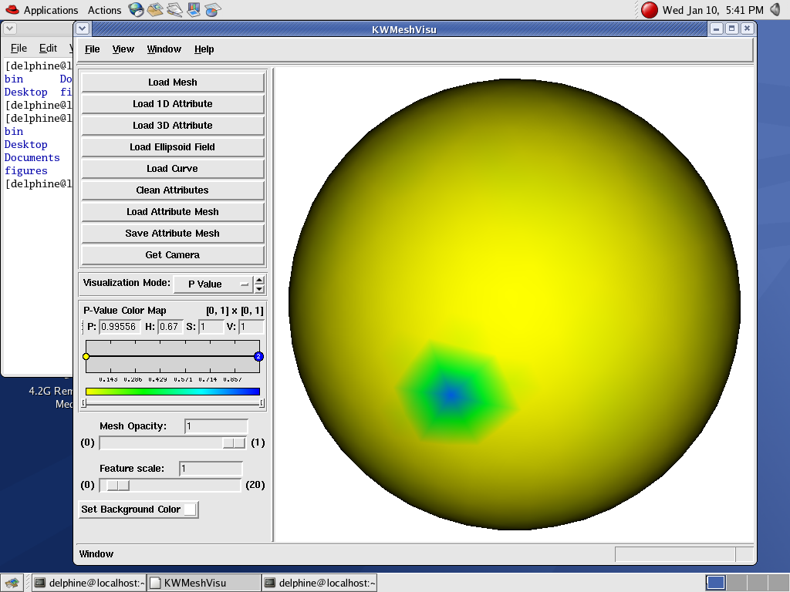Image resolution: width=790 pixels, height=592 pixels.
Task: Open the spreadsheet pie-chart launcher icon
Action: point(213,10)
